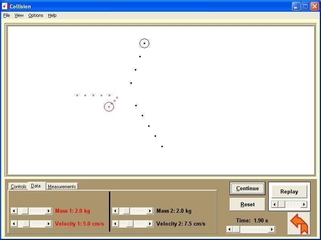This screenshot has height=240, width=321.
Task: Step Time slider forward with right arrow
Action: click(x=272, y=230)
